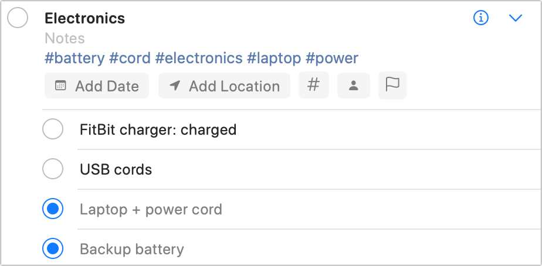Image resolution: width=542 pixels, height=266 pixels.
Task: Mark the Electronics reminder as complete
Action: 18,18
